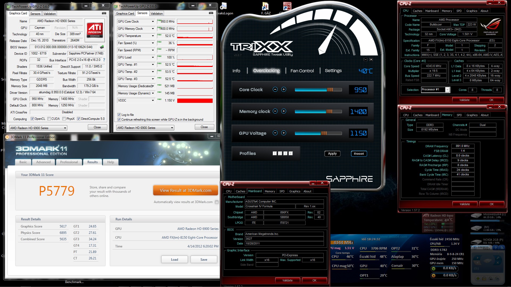
Task: Click the question mark next to Bus Interface
Action: click(x=104, y=60)
